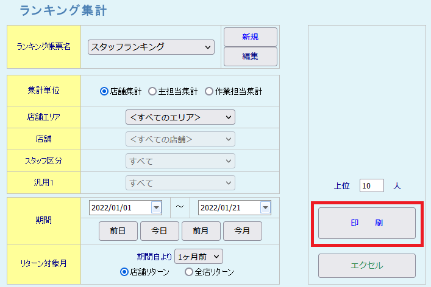Screen dimensions: 431x287
Task: Open the end date calendar dropdown arrow
Action: tap(265, 207)
